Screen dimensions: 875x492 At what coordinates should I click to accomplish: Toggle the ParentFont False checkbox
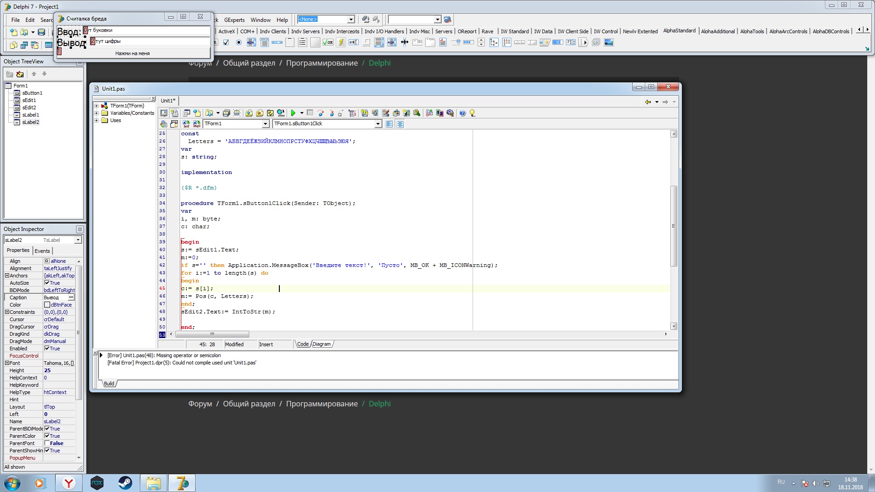47,443
